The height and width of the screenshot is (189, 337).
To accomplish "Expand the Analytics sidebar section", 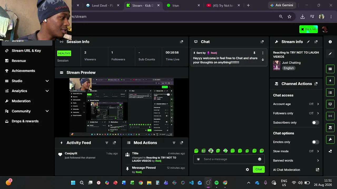I will 47,91.
